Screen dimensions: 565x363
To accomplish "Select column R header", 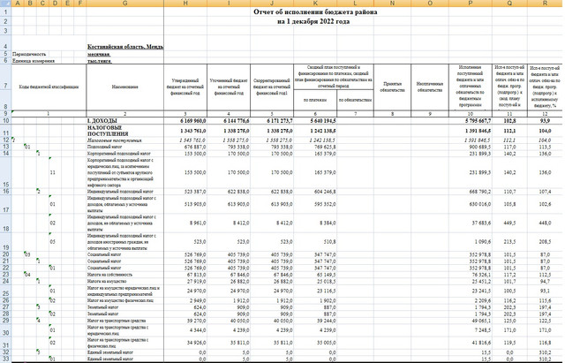I will [x=545, y=4].
